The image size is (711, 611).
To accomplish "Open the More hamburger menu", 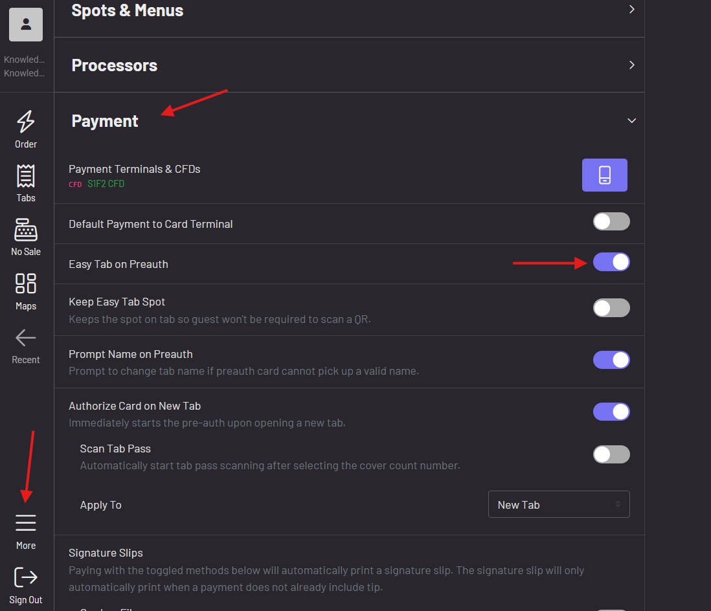I will [26, 523].
